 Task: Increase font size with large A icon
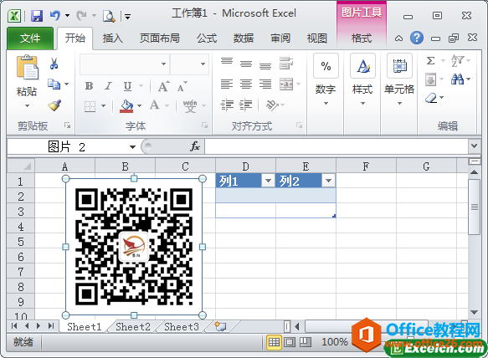pyautogui.click(x=164, y=86)
